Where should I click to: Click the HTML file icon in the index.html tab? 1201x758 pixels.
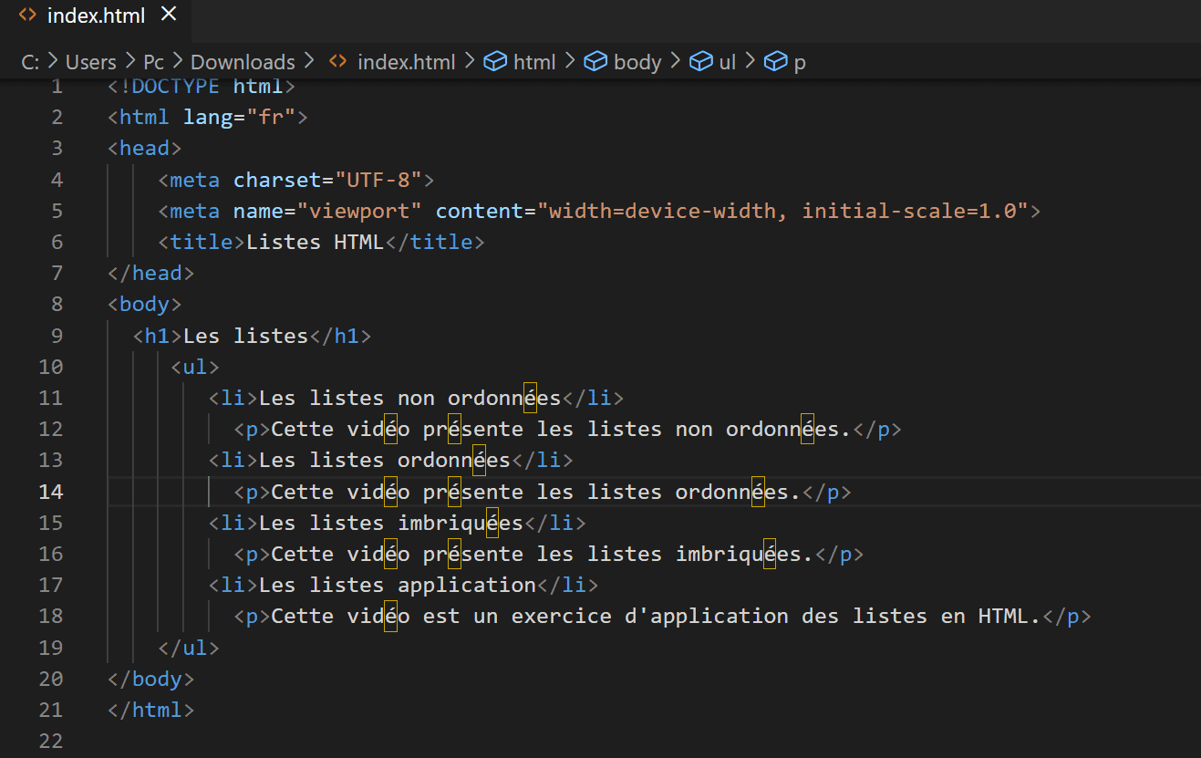pyautogui.click(x=28, y=16)
